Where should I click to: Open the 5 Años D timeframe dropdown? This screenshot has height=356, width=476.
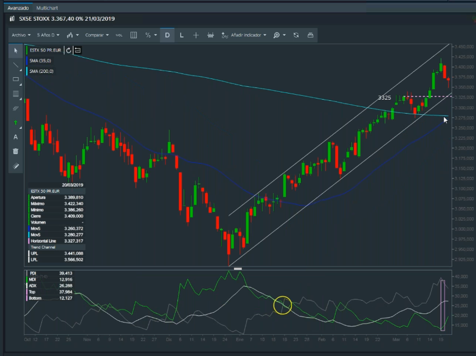coord(48,35)
